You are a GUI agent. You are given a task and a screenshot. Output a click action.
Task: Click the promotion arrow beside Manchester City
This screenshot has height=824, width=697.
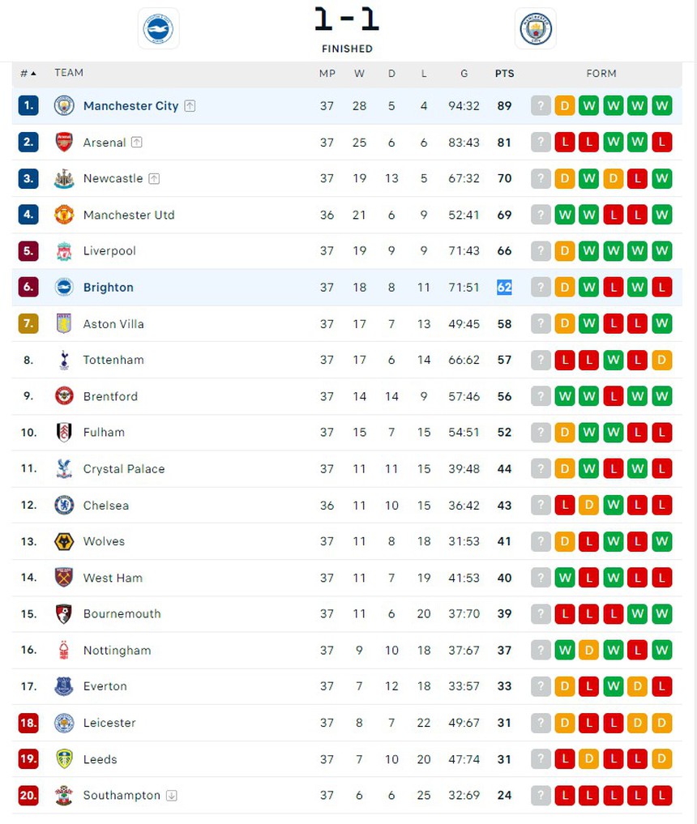[x=190, y=106]
